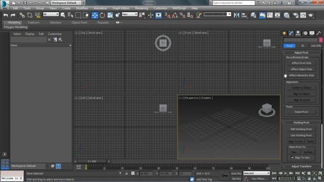Open the Layer Manager icon
The height and width of the screenshot is (182, 324).
pyautogui.click(x=254, y=15)
